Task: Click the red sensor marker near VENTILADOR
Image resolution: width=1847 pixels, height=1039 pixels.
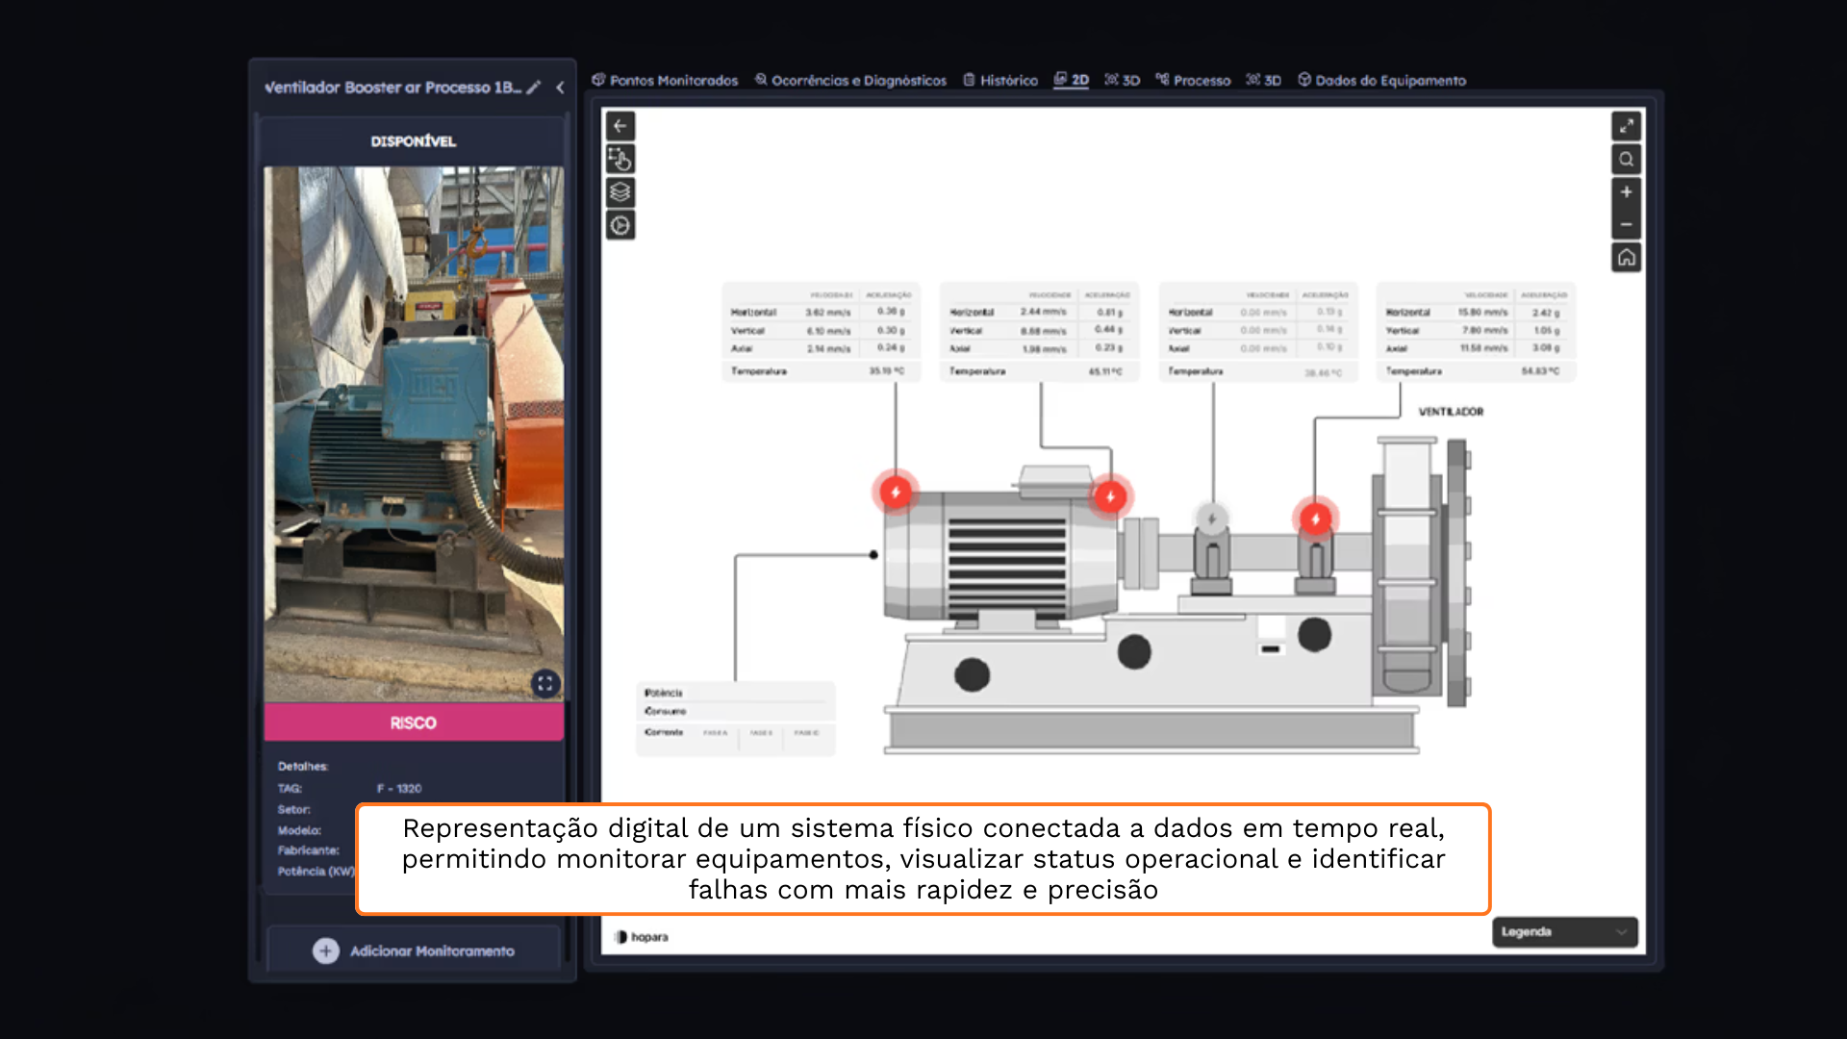Action: click(x=1315, y=519)
